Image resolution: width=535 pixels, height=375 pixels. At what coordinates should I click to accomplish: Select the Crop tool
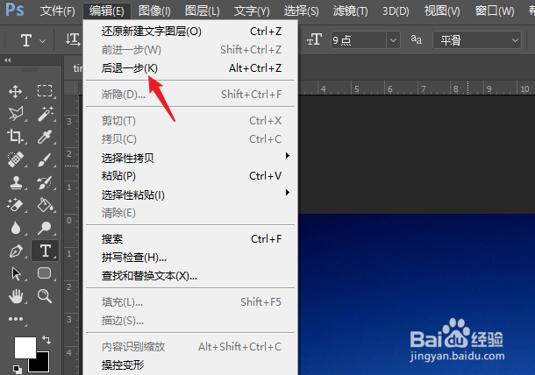(16, 137)
